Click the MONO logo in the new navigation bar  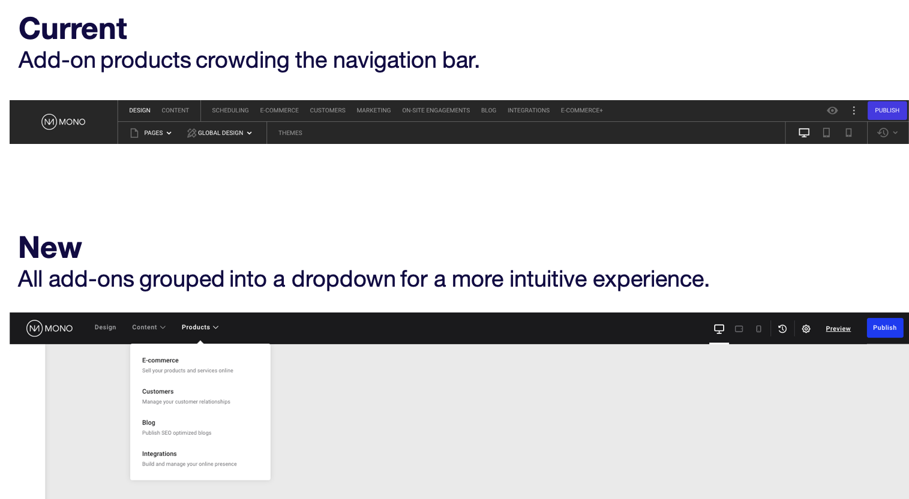pos(50,328)
